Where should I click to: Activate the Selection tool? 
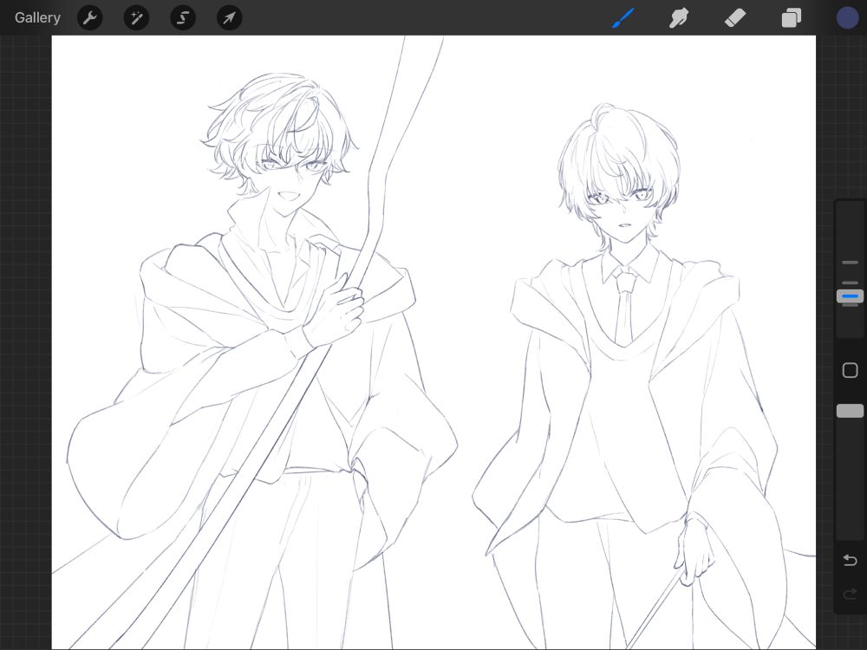[x=182, y=17]
